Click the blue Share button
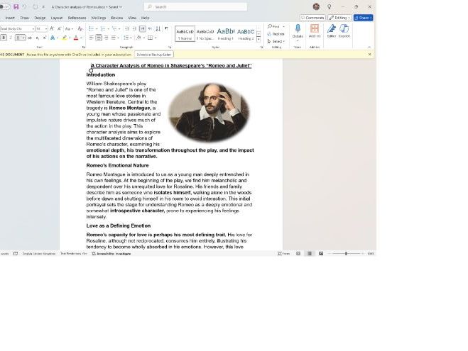 pyautogui.click(x=363, y=18)
